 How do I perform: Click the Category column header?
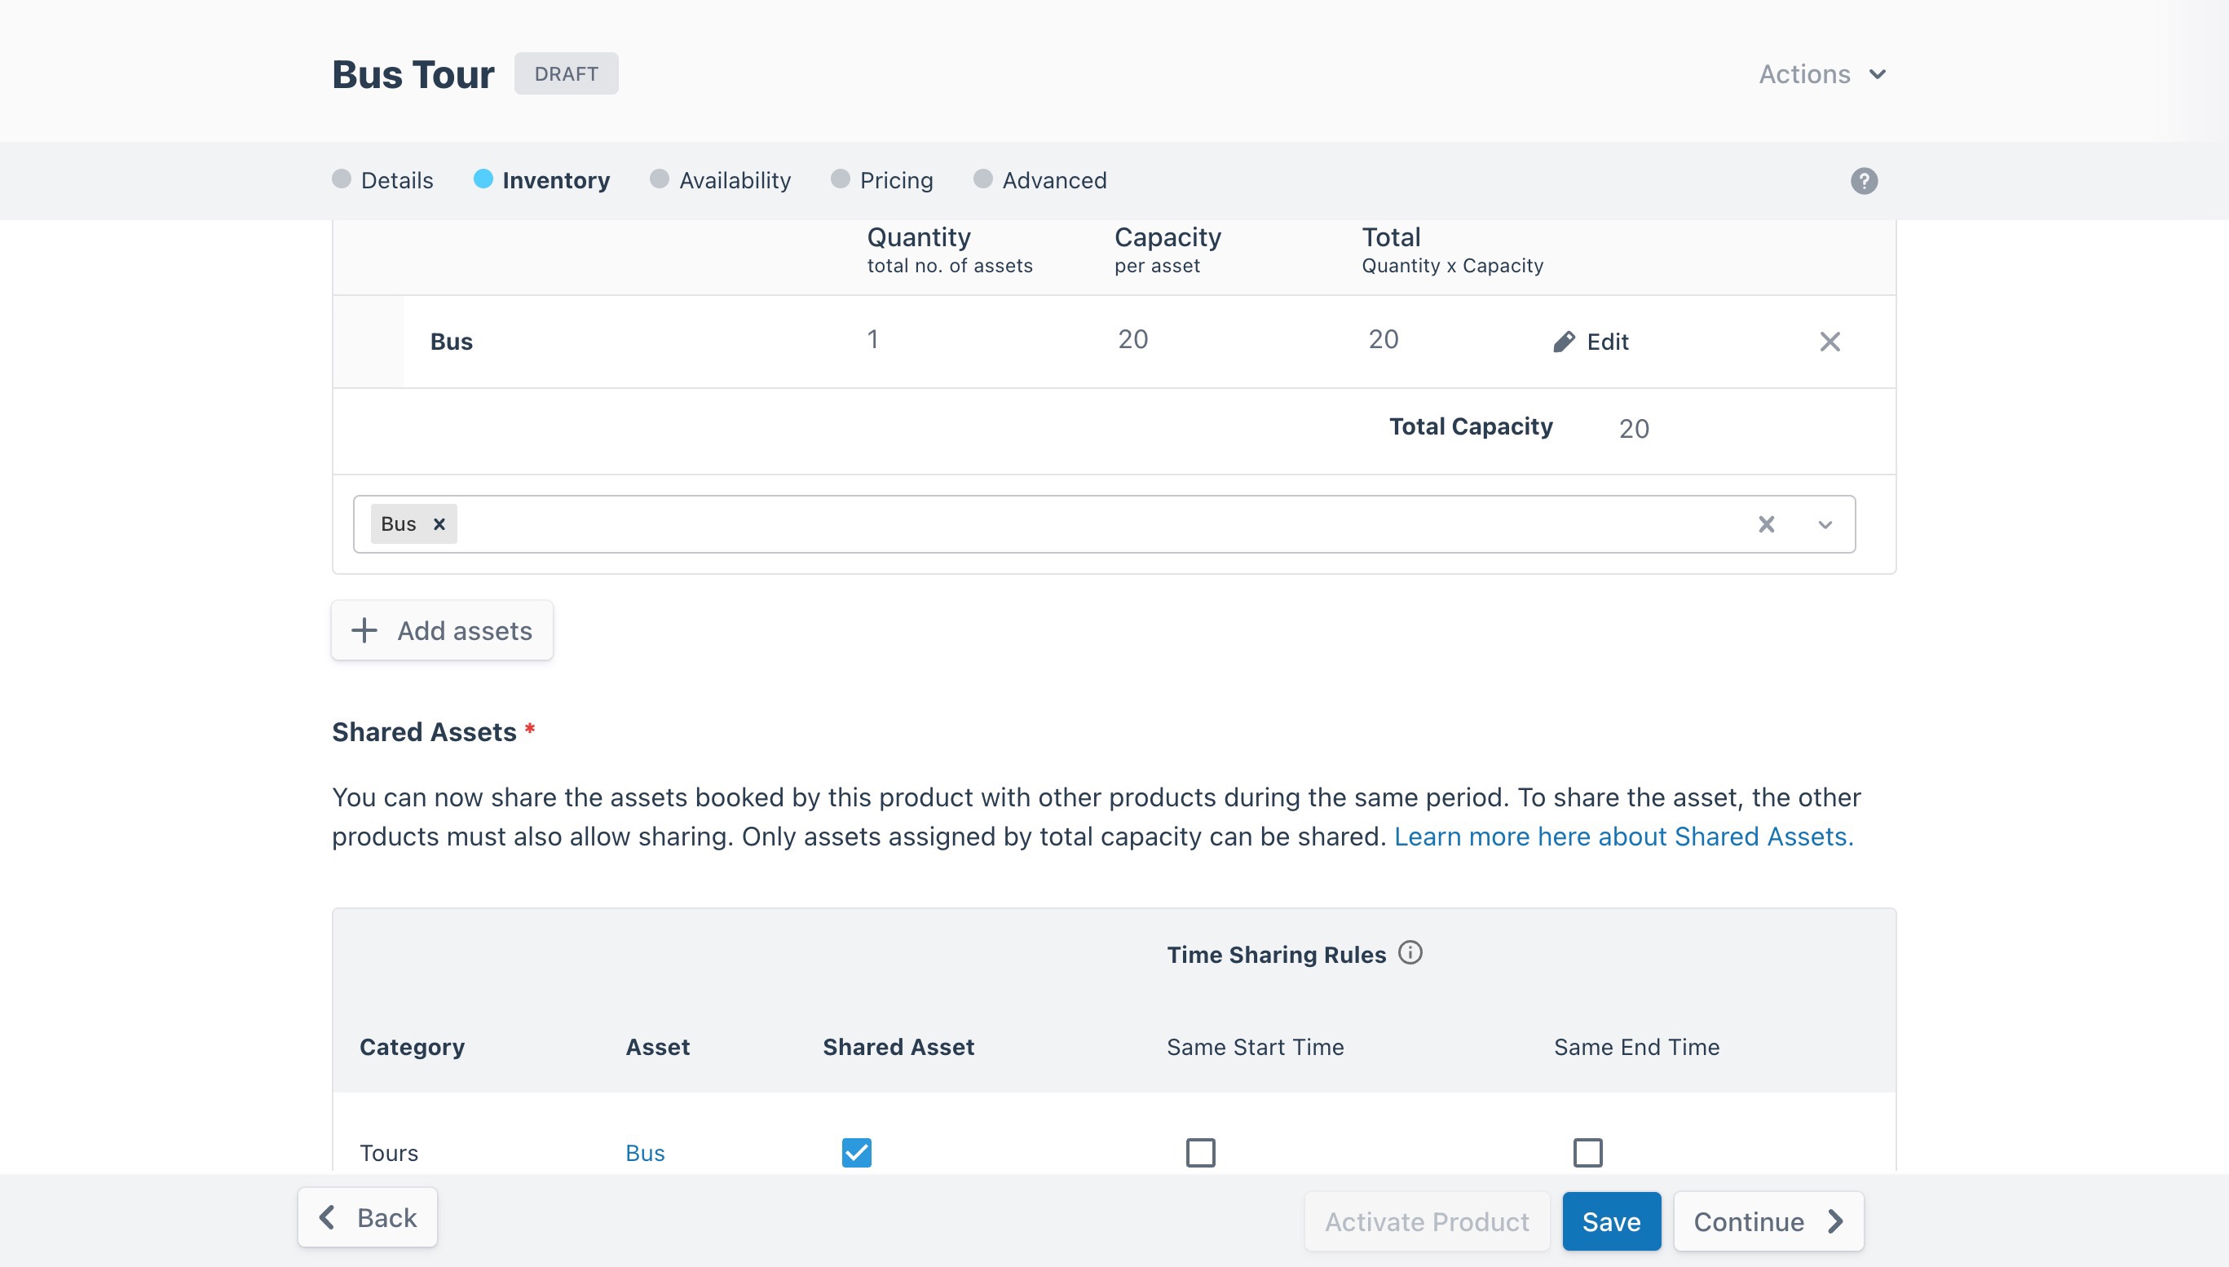click(x=413, y=1047)
